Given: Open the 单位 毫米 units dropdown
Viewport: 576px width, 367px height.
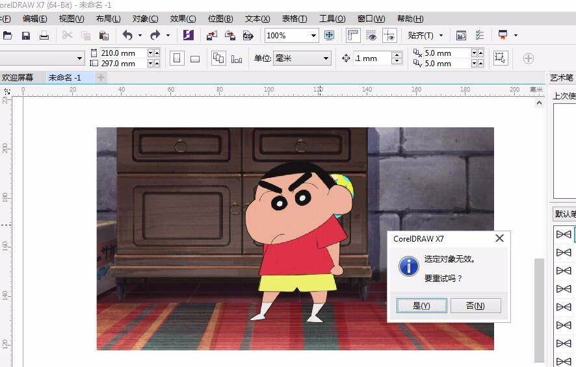Looking at the screenshot, I should [x=302, y=58].
